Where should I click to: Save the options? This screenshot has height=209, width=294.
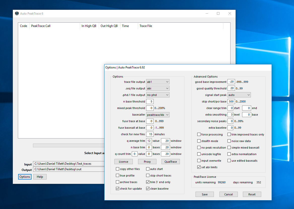click(x=205, y=194)
